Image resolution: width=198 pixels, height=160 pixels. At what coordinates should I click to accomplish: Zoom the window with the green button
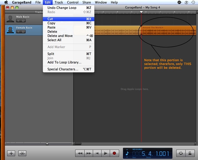[17, 8]
